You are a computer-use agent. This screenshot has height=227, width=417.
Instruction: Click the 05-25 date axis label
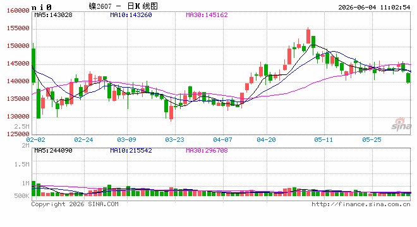(372, 139)
